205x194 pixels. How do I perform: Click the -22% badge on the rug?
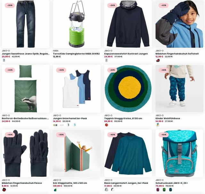pos(112,70)
